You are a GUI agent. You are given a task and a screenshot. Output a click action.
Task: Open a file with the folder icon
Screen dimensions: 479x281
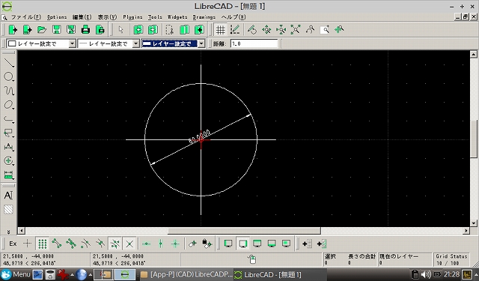42,30
